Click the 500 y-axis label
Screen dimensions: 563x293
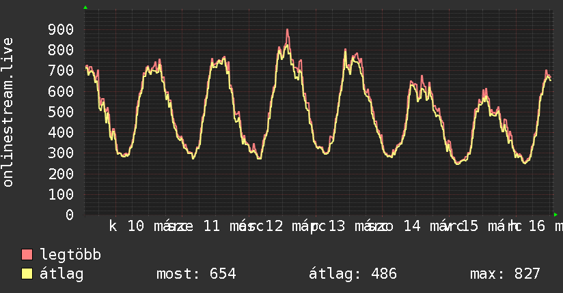(x=61, y=112)
